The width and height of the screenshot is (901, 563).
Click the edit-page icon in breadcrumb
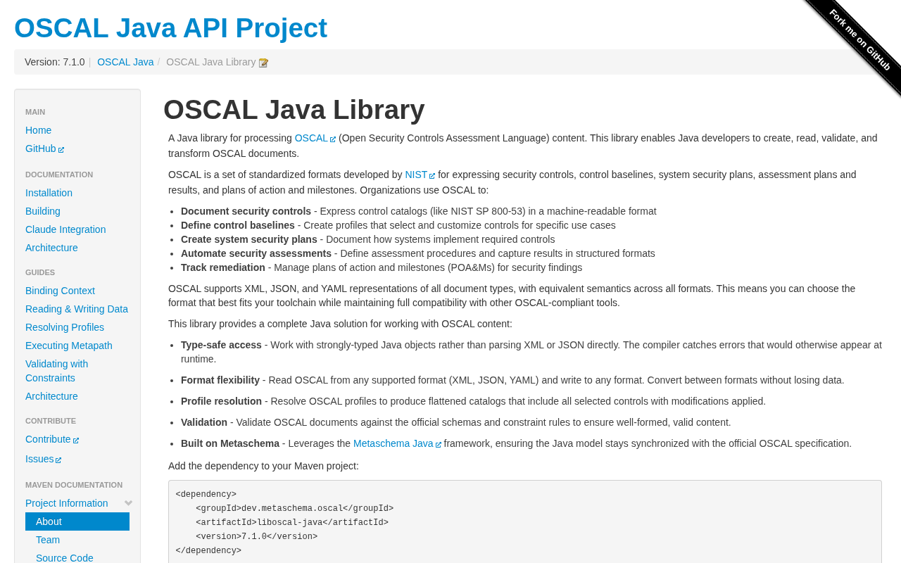(263, 63)
